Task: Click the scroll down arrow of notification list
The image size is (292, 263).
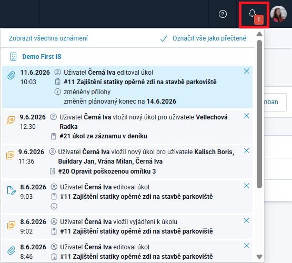Action: (259, 257)
